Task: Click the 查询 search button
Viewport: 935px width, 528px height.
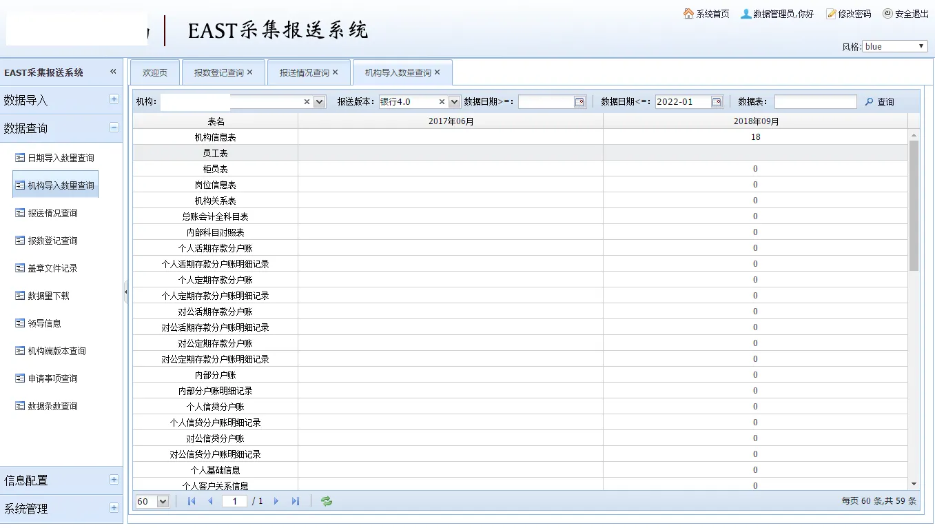Action: pos(880,102)
